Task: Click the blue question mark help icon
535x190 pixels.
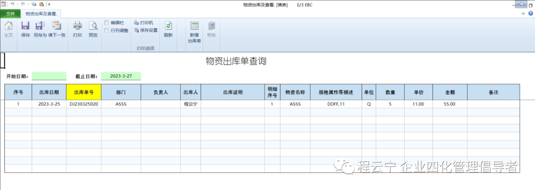Action: point(531,13)
